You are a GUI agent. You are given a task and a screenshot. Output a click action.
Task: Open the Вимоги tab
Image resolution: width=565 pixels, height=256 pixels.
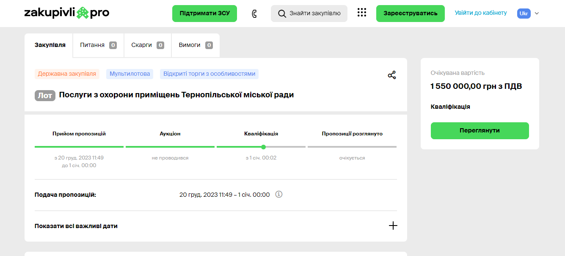196,45
